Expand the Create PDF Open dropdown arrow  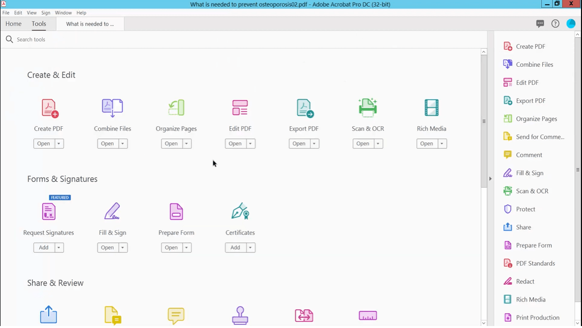[58, 143]
